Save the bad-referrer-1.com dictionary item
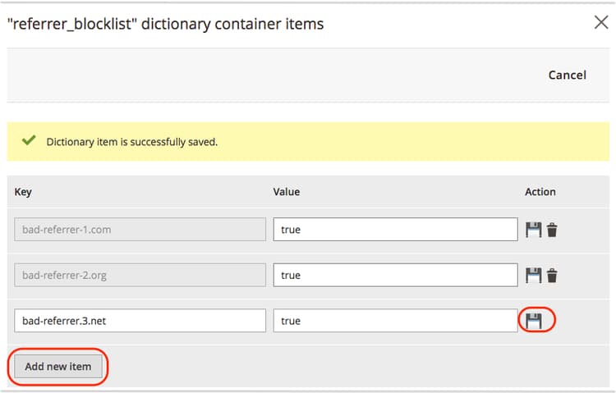The height and width of the screenshot is (393, 616). coord(533,230)
